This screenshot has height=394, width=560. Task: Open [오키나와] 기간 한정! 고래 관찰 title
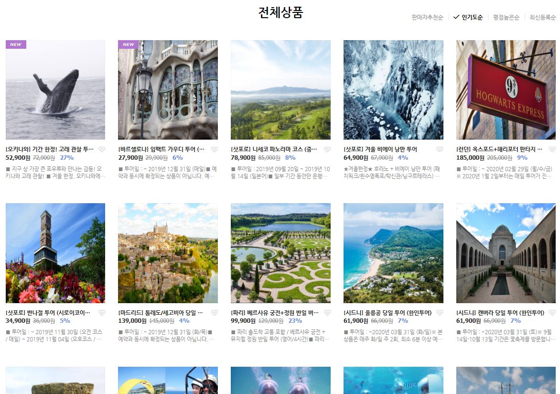(x=50, y=149)
